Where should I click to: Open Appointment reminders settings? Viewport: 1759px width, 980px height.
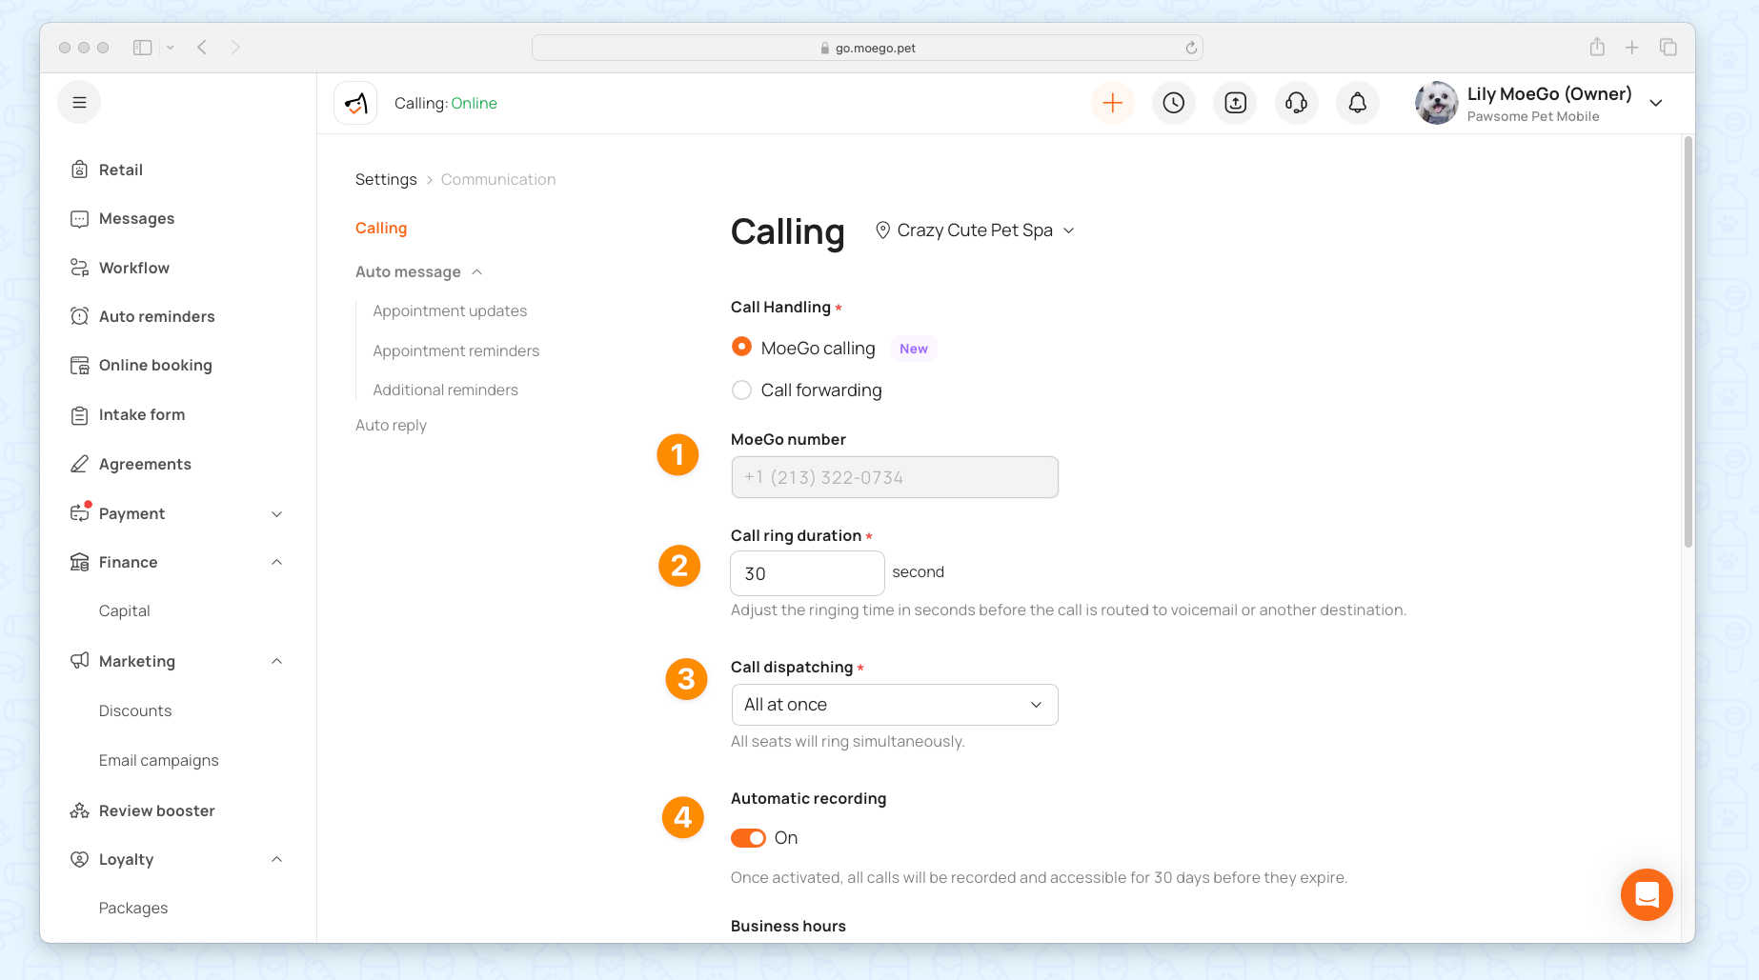click(x=456, y=351)
